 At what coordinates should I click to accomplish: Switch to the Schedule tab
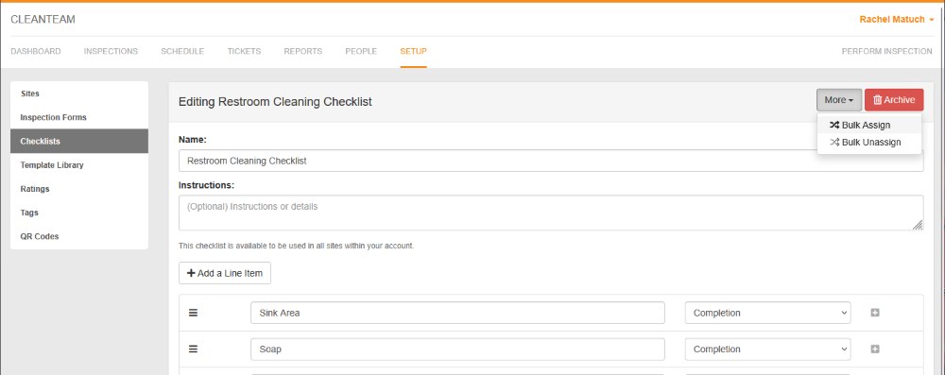[182, 51]
